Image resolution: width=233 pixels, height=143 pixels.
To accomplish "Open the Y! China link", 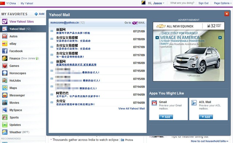I will click(x=11, y=3).
